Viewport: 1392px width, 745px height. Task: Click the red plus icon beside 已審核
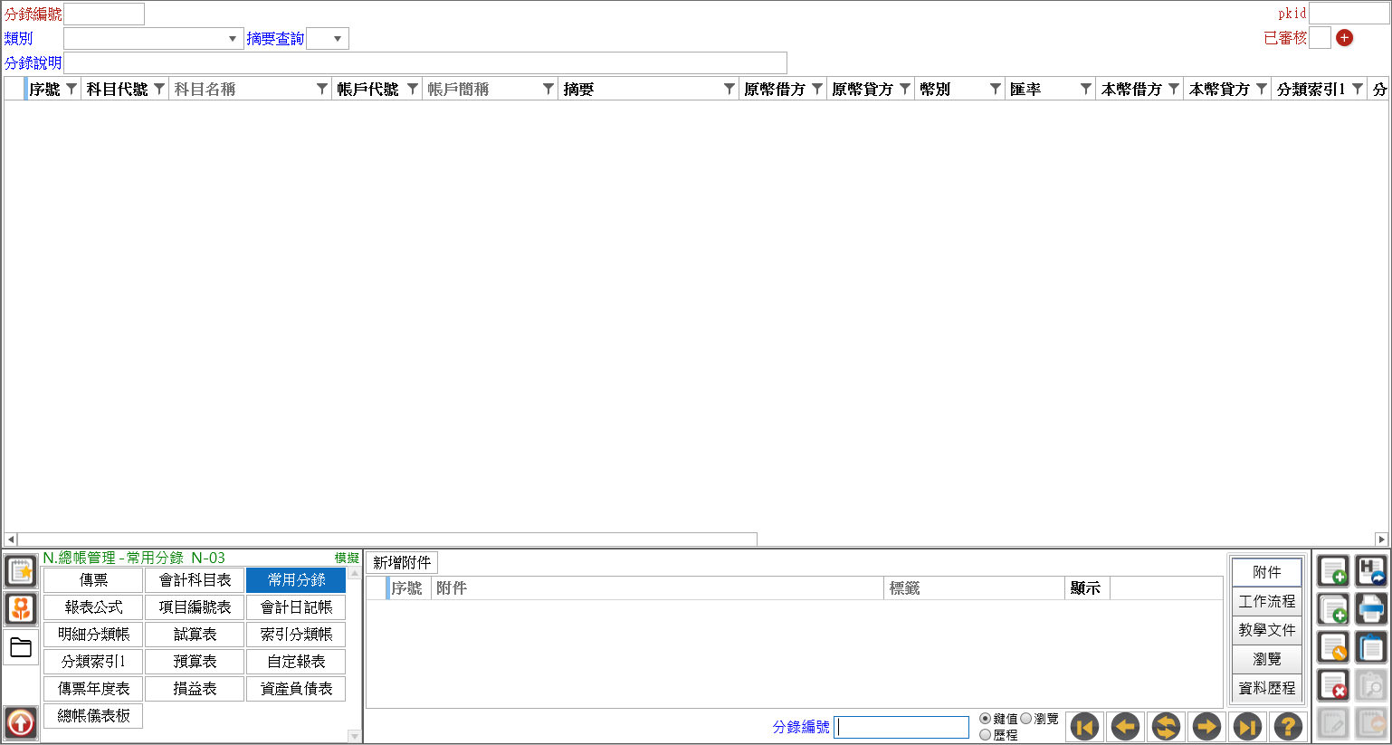pos(1345,38)
